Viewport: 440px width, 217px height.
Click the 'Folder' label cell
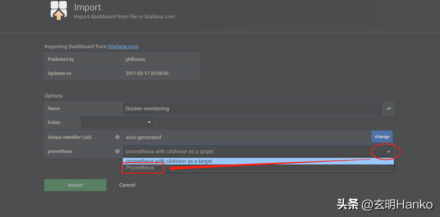pos(62,122)
